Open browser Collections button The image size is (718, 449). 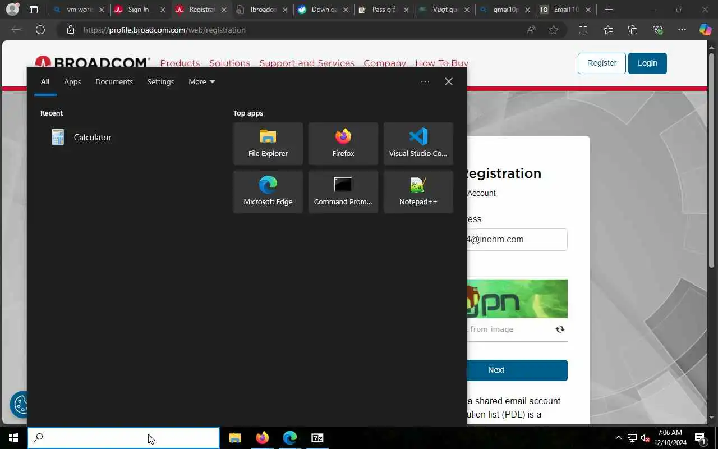[633, 30]
